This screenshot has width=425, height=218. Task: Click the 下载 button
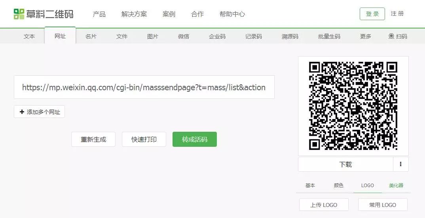pyautogui.click(x=345, y=164)
